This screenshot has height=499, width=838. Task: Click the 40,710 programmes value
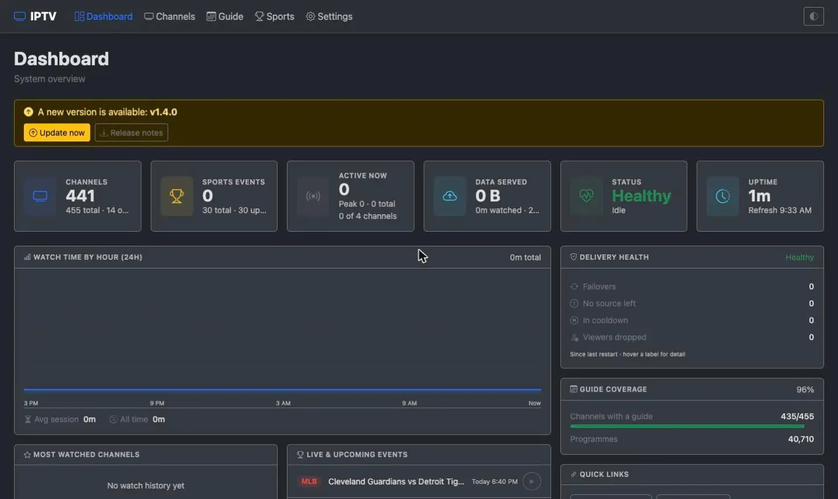coord(801,439)
